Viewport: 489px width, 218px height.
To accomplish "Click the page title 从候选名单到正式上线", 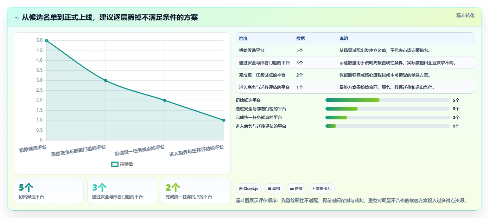I will point(110,18).
